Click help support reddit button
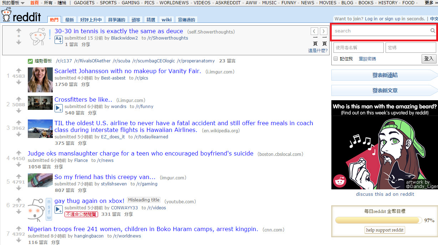 pyautogui.click(x=384, y=230)
